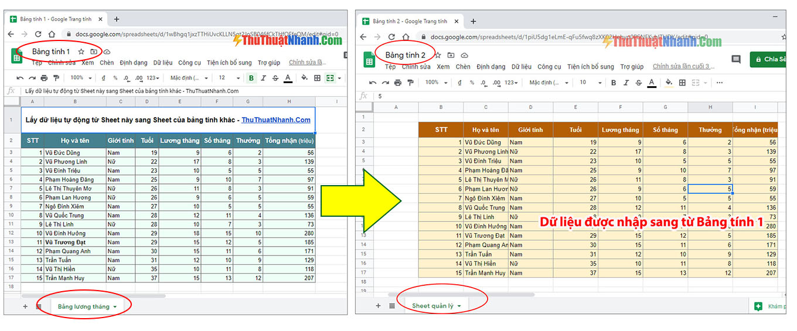Click cloud save status icon in Bảng tính 1

coord(107,52)
